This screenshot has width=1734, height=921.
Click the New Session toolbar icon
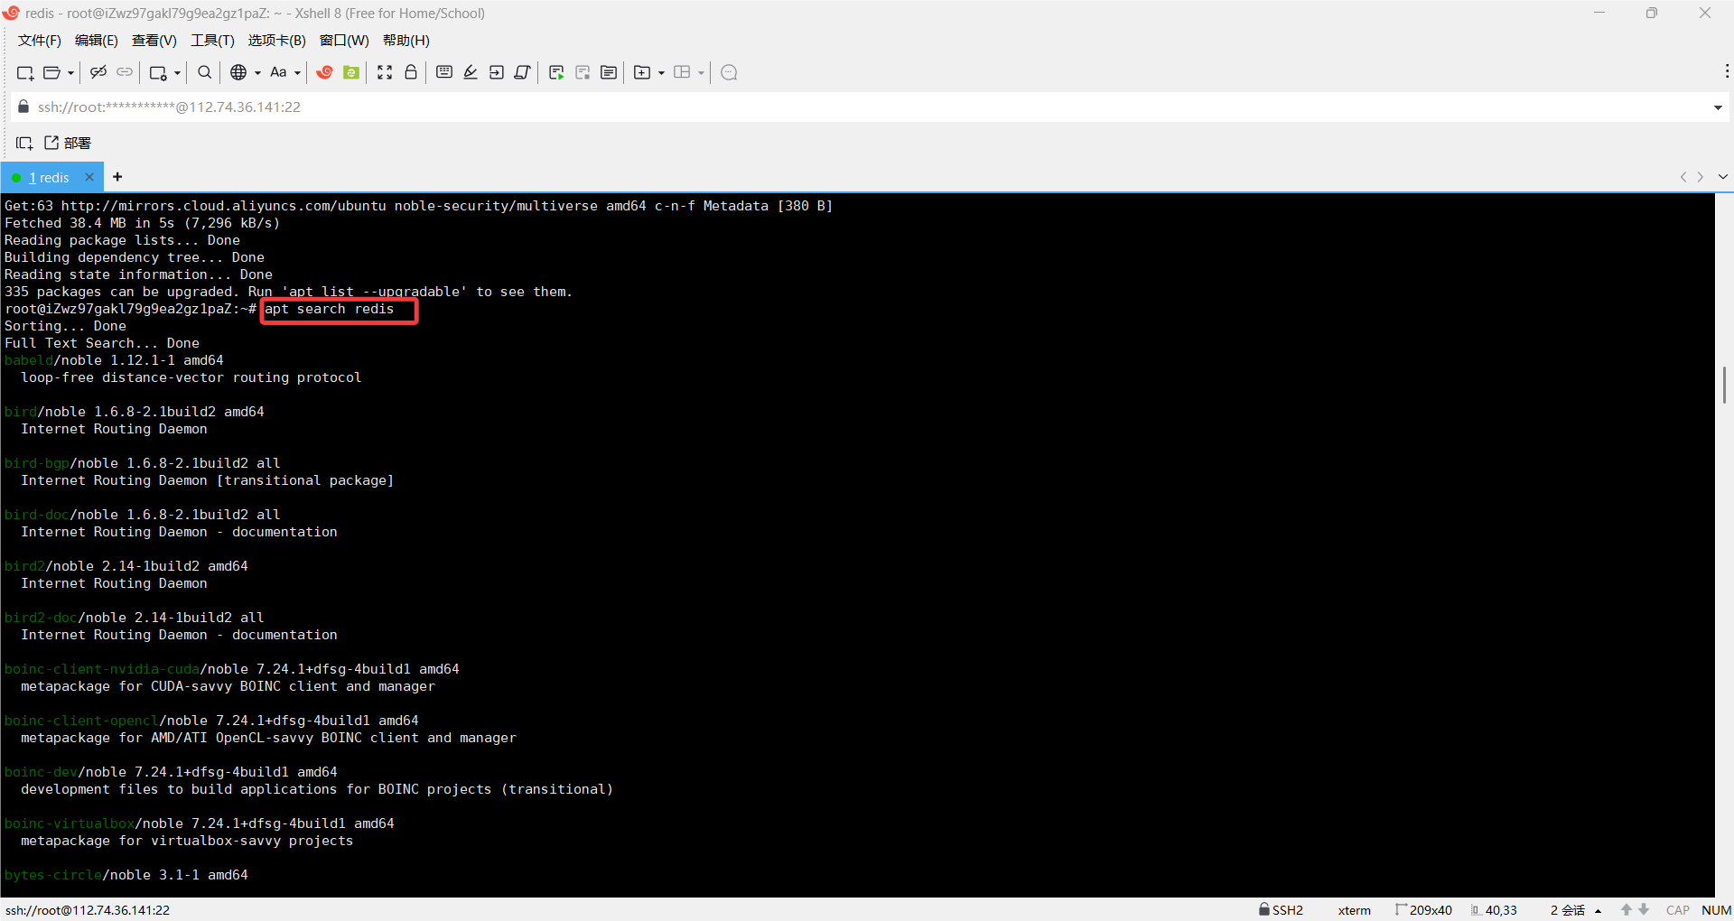(25, 72)
